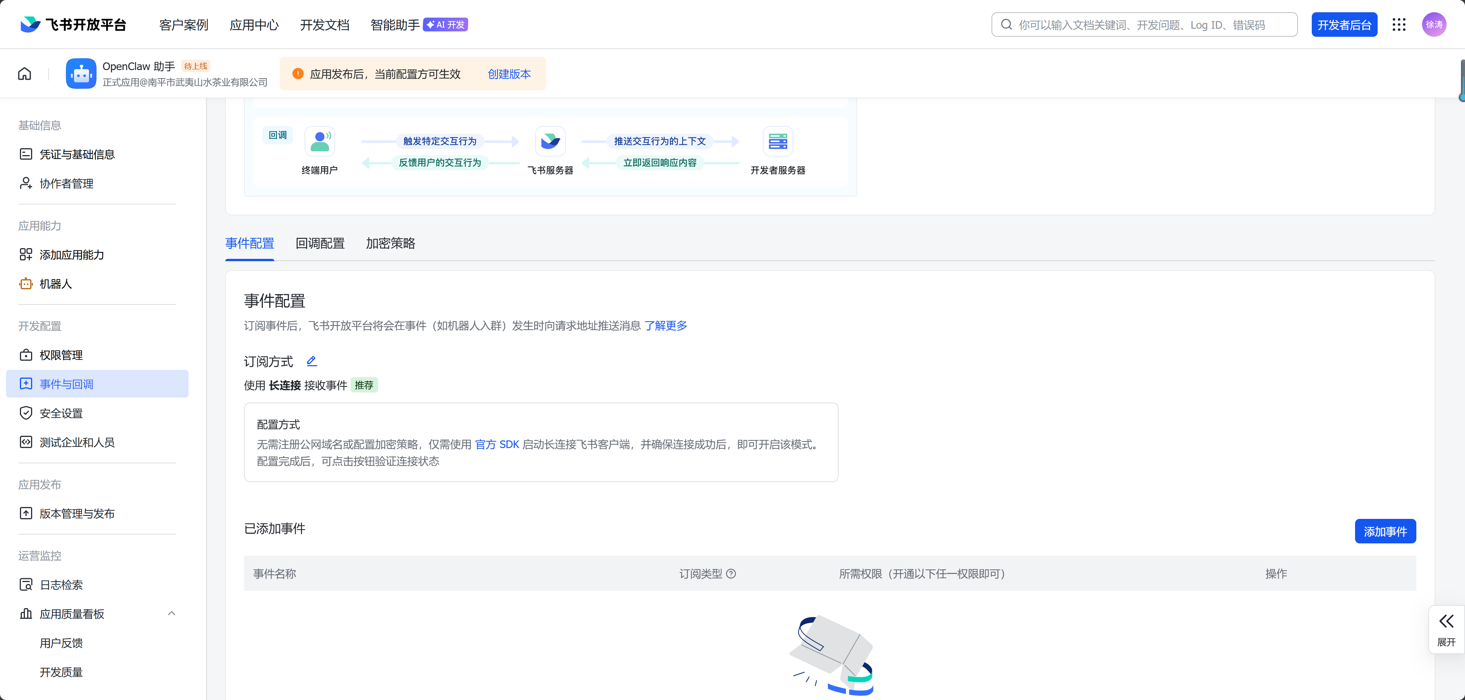This screenshot has height=700, width=1465.
Task: Click the 创建版本 link
Action: click(509, 74)
